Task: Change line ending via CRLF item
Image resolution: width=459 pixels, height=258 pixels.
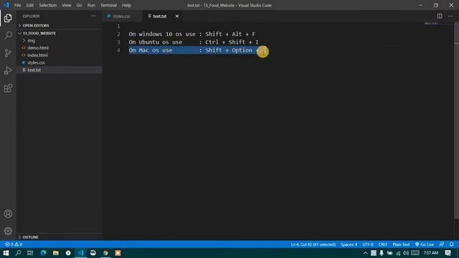Action: (382, 244)
